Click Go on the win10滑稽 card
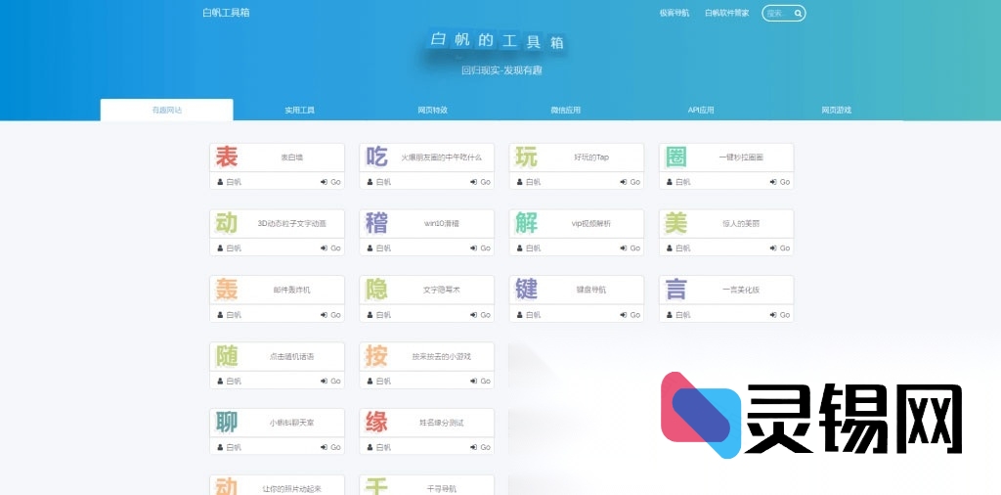The image size is (1001, 495). click(x=481, y=248)
